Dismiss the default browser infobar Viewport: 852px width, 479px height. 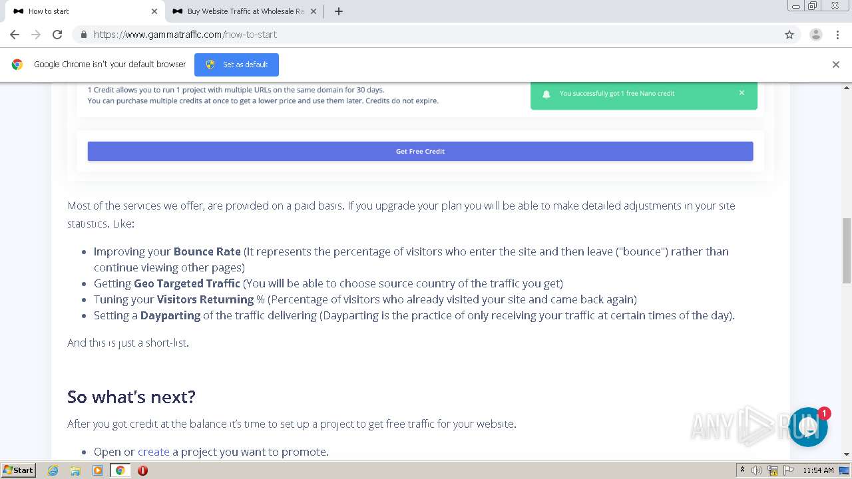[x=836, y=65]
